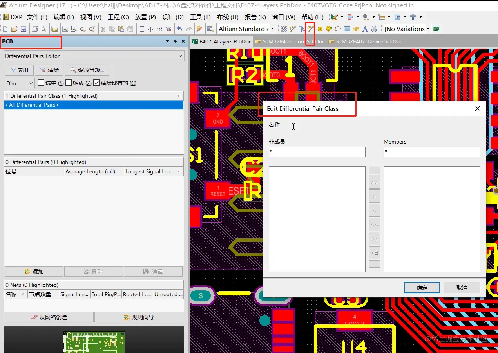Place a component chip icon
This screenshot has width=498, height=353.
pyautogui.click(x=374, y=29)
